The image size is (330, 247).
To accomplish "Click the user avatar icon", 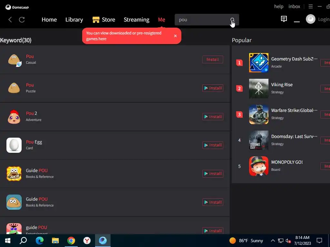I will pyautogui.click(x=310, y=19).
